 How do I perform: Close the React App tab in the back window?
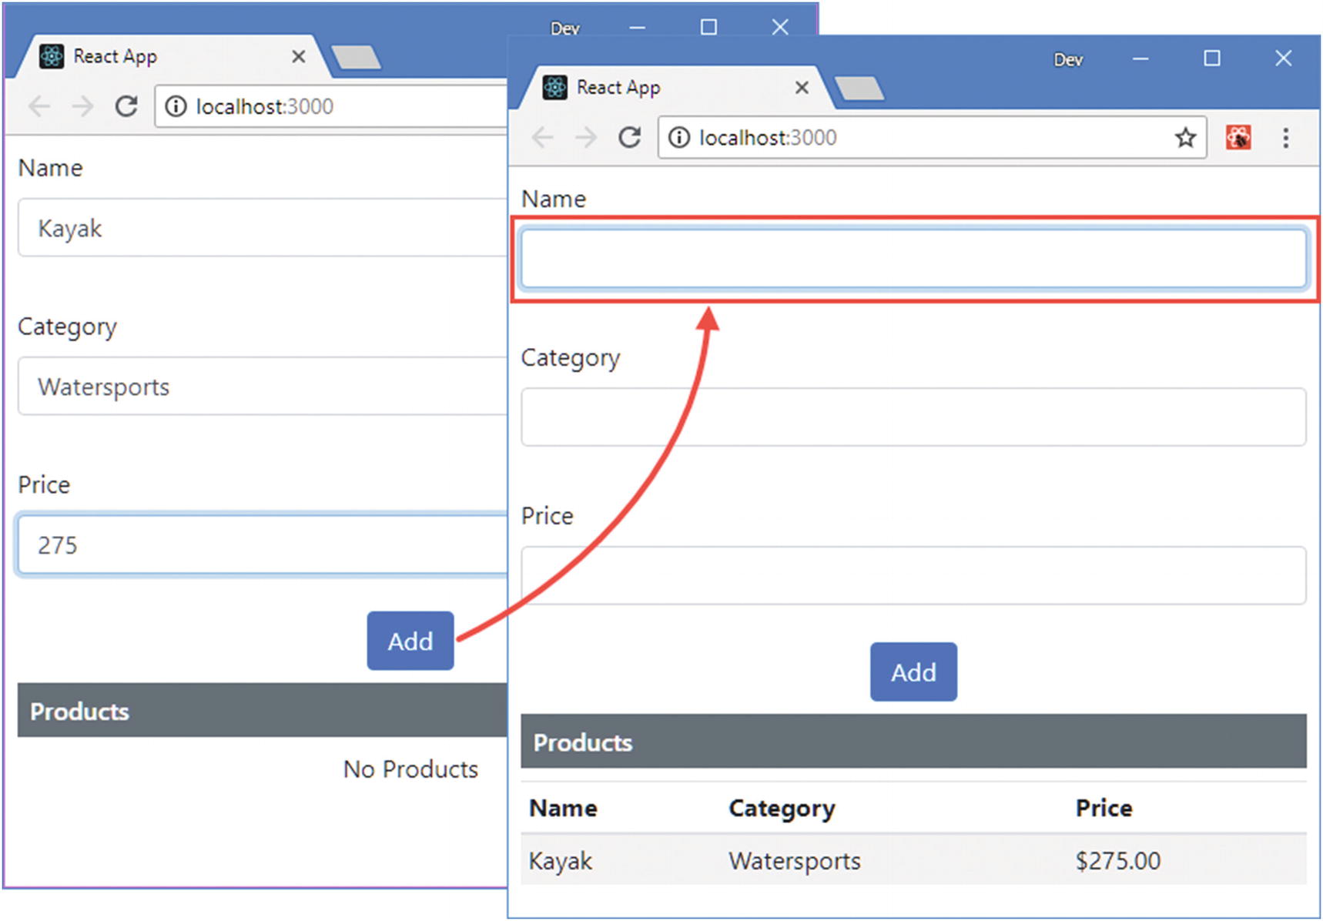pos(299,56)
